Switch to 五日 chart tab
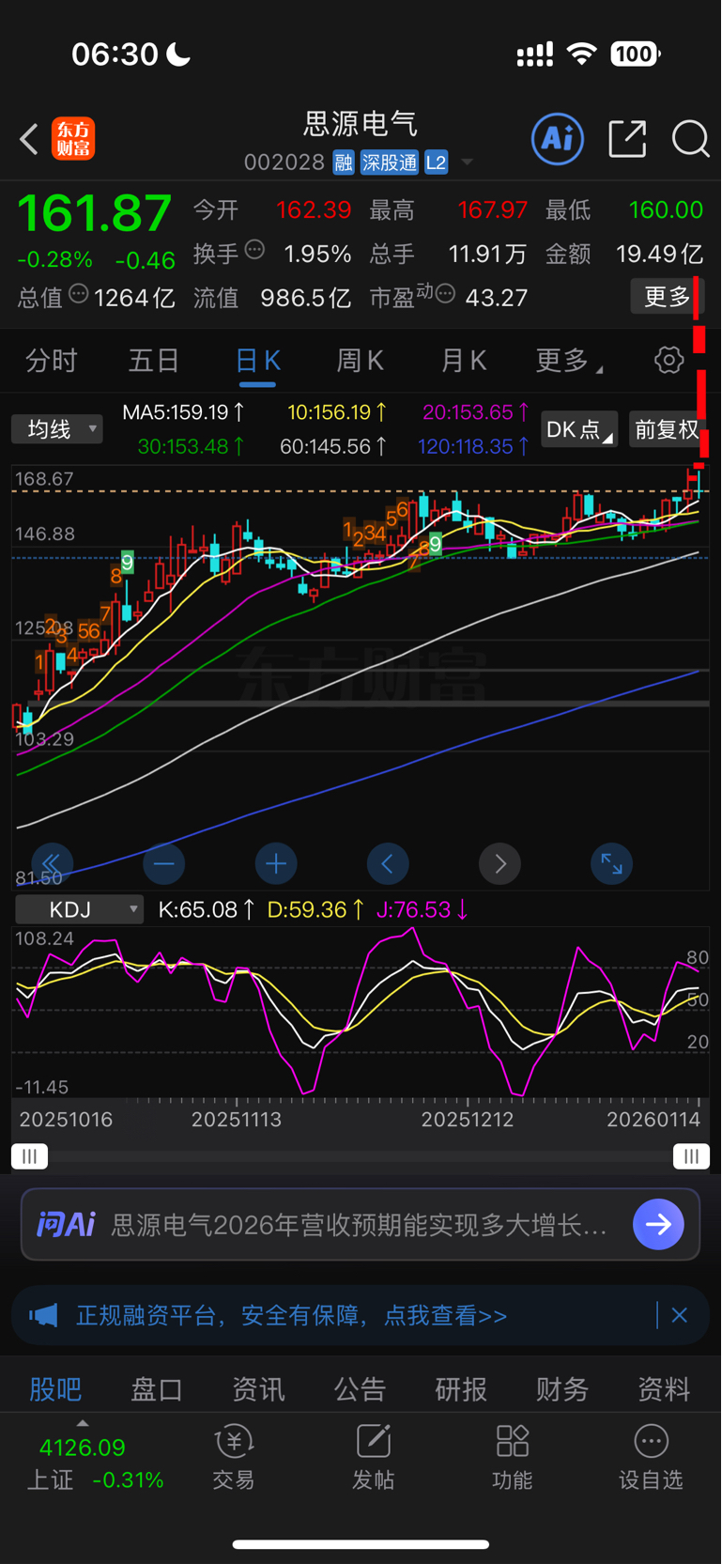Image resolution: width=722 pixels, height=1564 pixels. pos(154,360)
